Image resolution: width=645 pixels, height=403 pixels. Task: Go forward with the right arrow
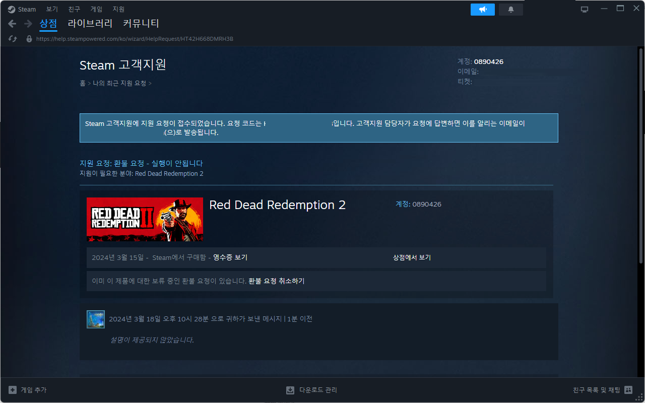click(28, 24)
